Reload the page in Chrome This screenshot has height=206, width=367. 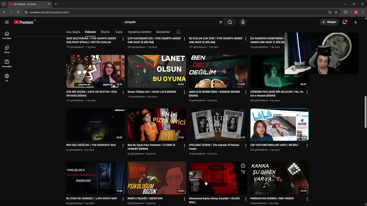(x=18, y=12)
